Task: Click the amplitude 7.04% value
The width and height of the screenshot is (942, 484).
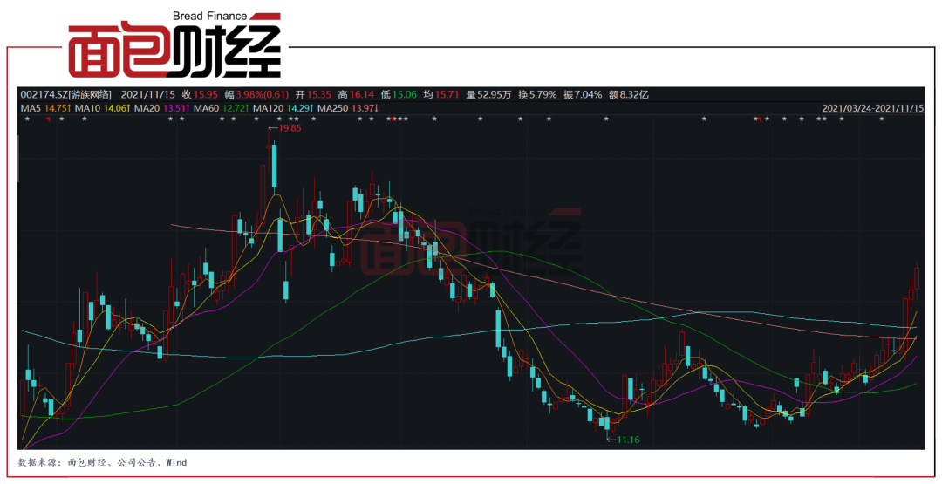Action: 588,95
